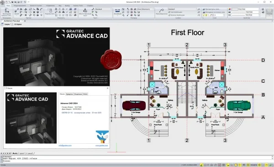Click the undo arrow in quick access toolbar
The width and height of the screenshot is (274, 167).
(x=21, y=2)
